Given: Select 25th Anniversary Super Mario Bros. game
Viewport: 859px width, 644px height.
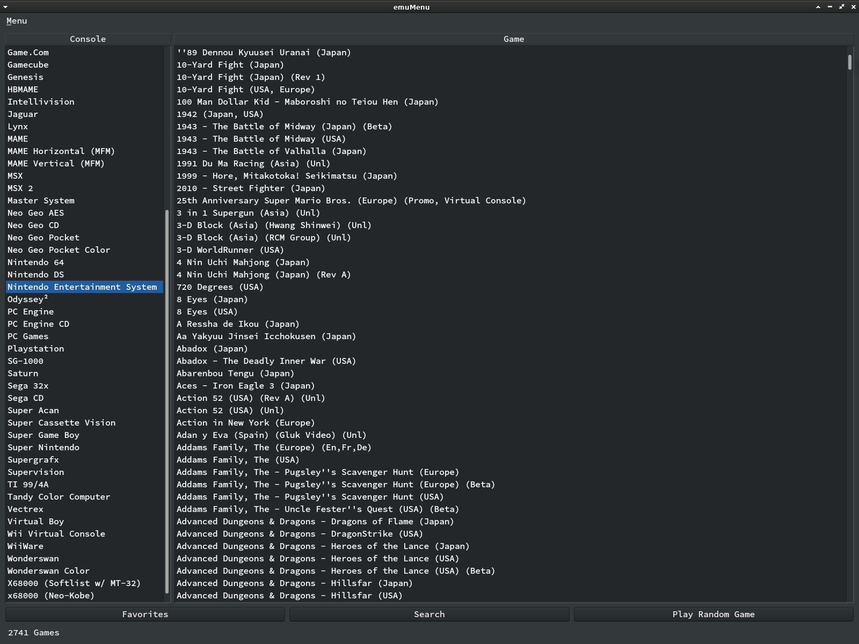Looking at the screenshot, I should [511, 201].
